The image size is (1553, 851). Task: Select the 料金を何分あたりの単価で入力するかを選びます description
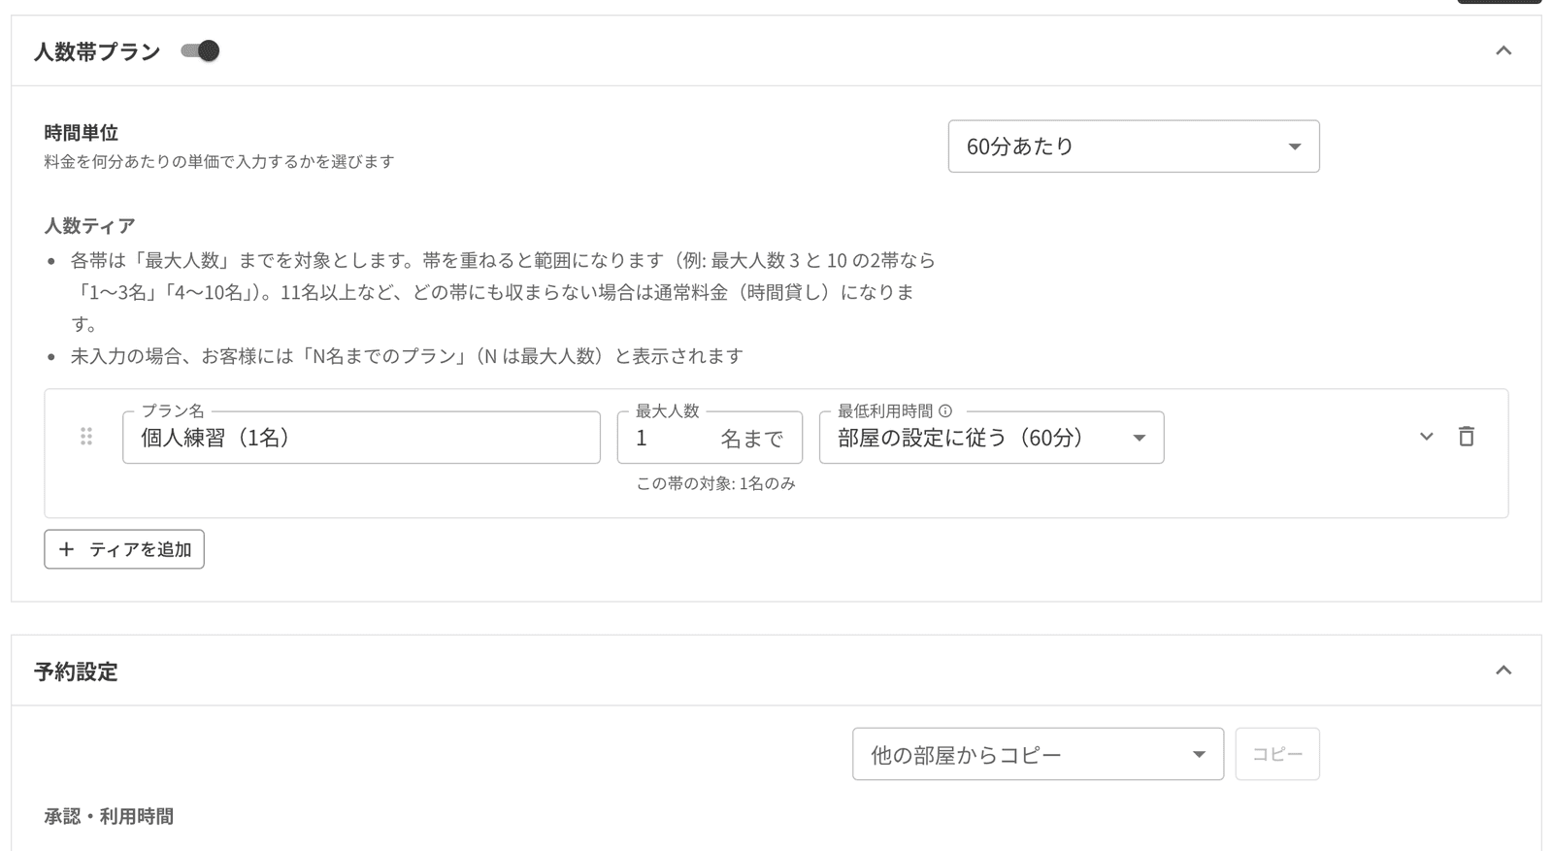(x=219, y=162)
